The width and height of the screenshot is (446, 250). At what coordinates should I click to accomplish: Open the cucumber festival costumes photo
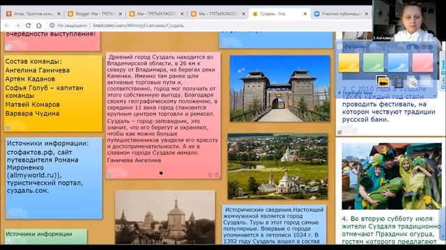click(392, 176)
